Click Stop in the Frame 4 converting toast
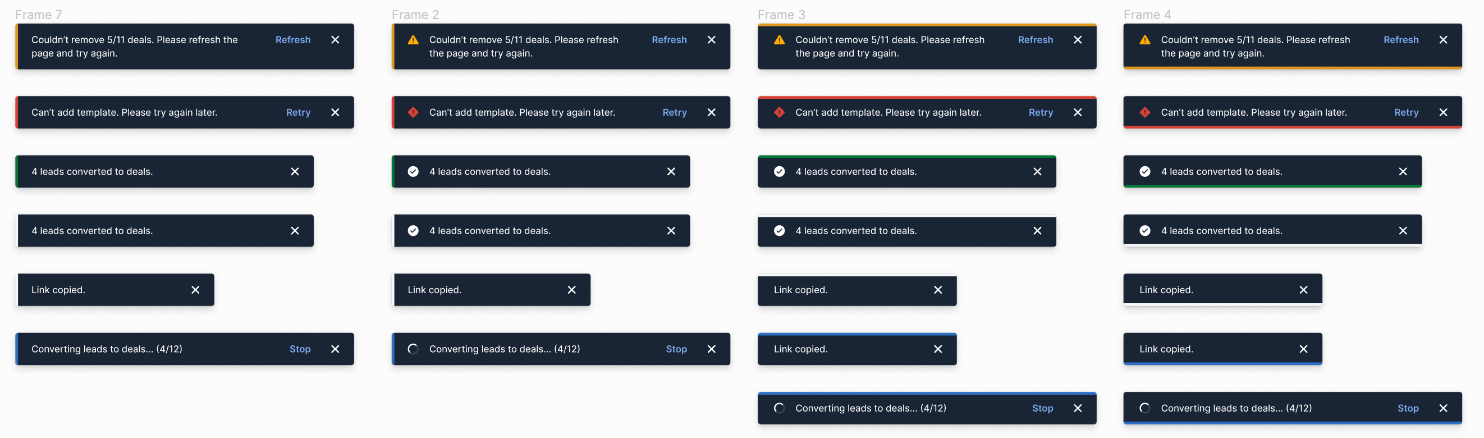The width and height of the screenshot is (1484, 438). 1408,408
